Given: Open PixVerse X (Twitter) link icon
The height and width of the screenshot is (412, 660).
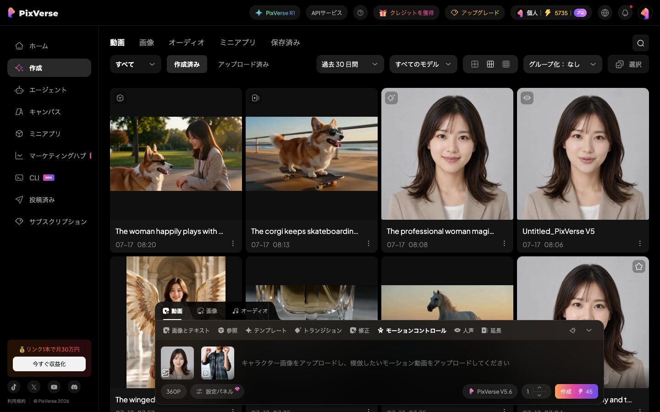Looking at the screenshot, I should 34,387.
